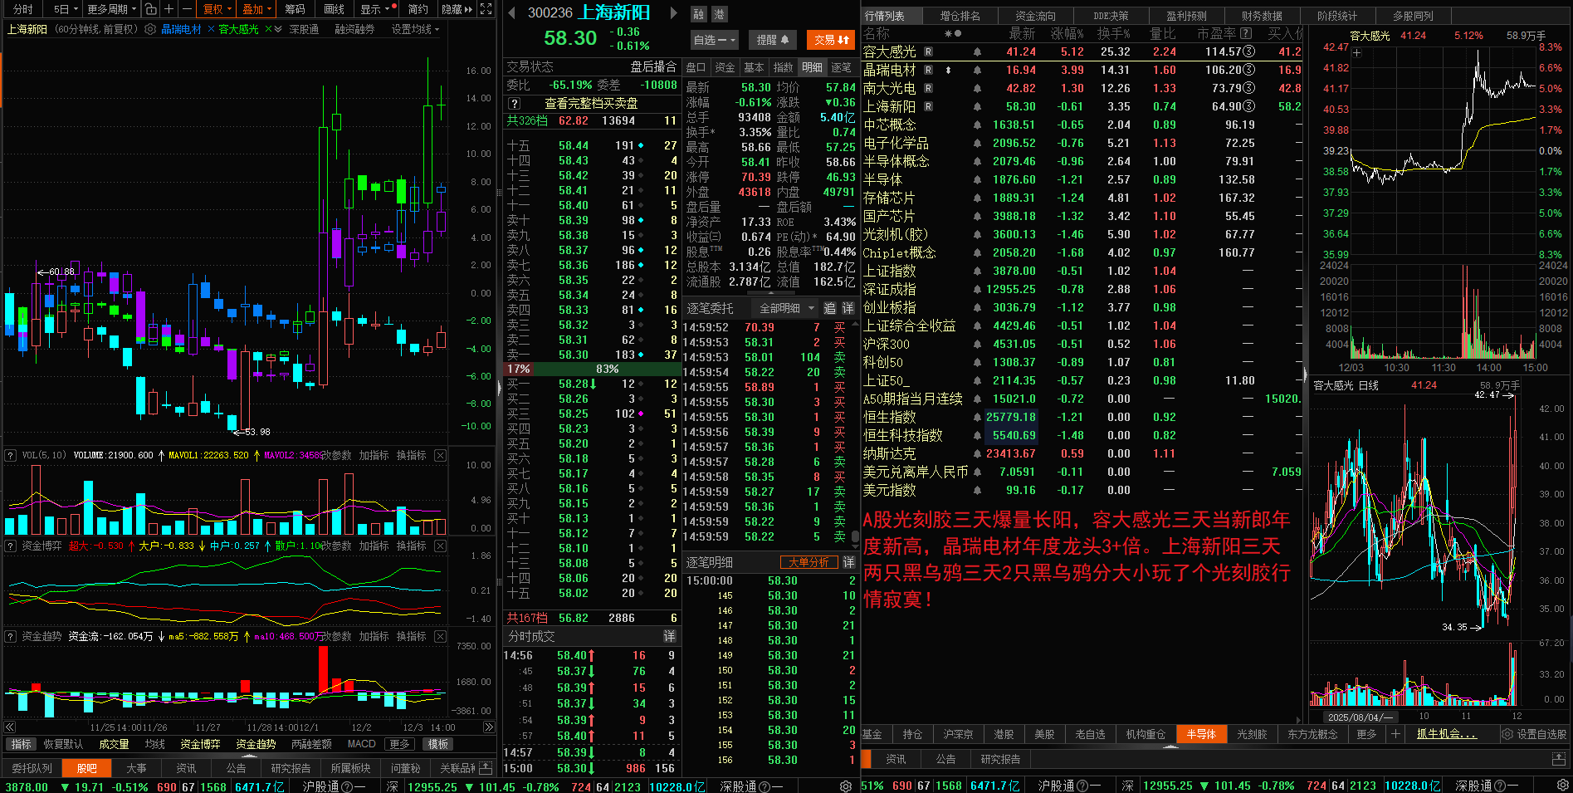The height and width of the screenshot is (793, 1573).
Task: Open chart settings gear beside 上海新阳
Action: coord(150,29)
